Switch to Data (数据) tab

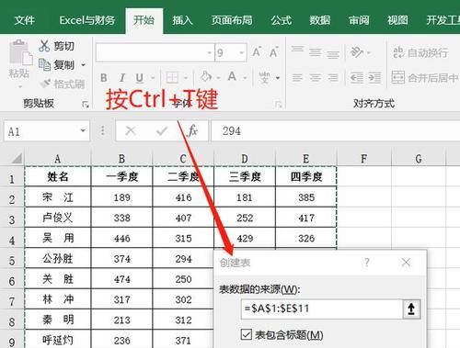tap(320, 20)
